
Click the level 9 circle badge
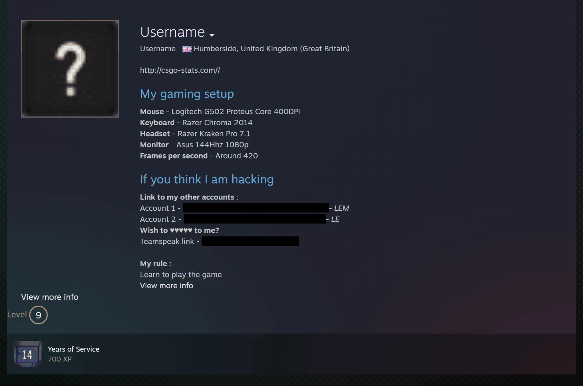click(x=38, y=315)
